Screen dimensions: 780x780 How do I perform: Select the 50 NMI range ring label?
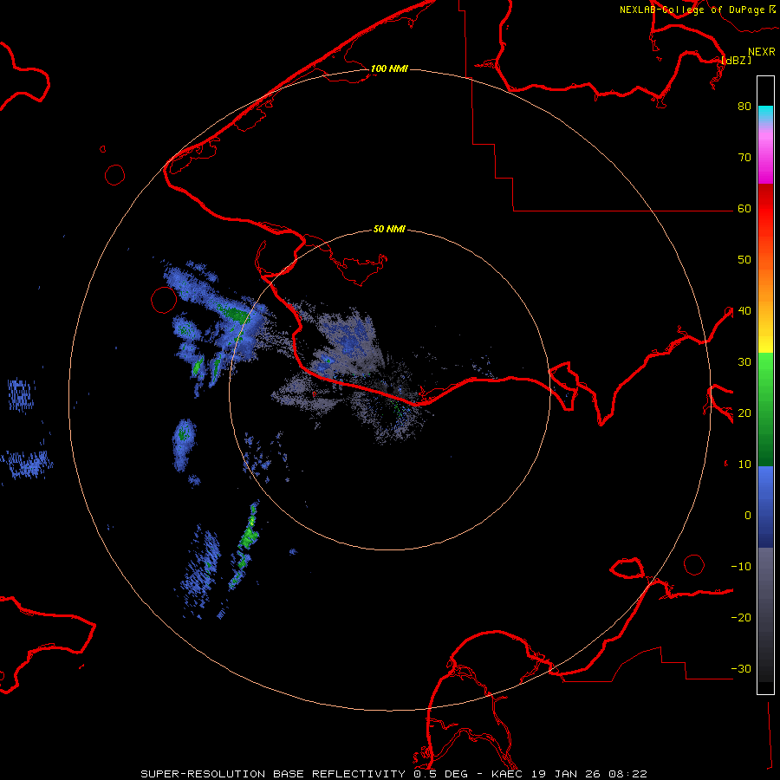389,230
